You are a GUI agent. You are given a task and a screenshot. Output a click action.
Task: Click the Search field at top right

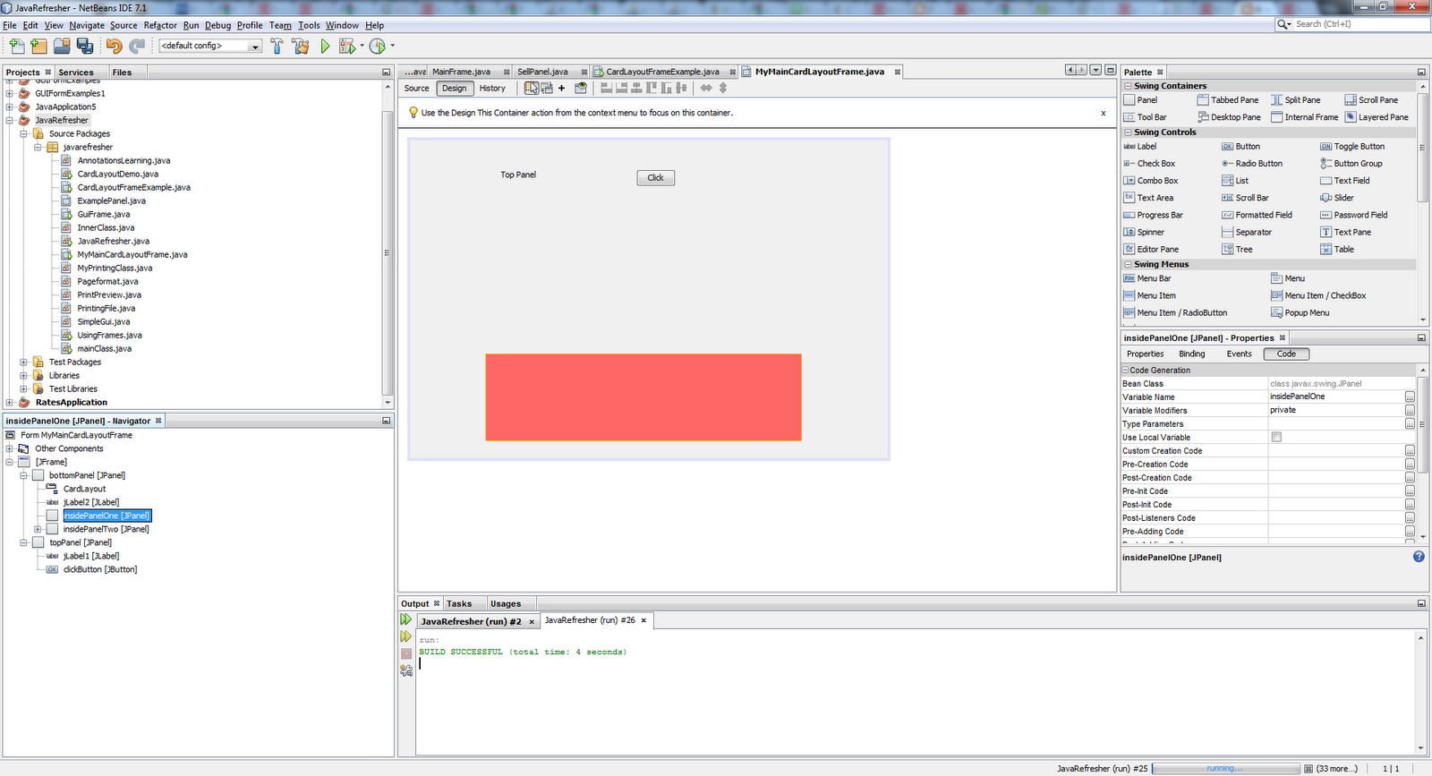[1360, 24]
